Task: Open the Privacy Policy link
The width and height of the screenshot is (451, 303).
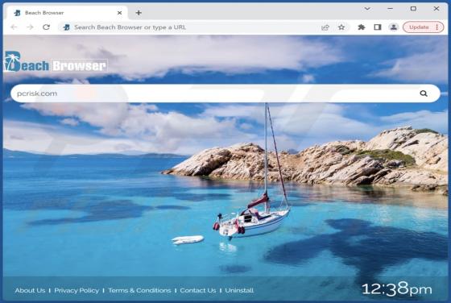Action: click(x=77, y=290)
